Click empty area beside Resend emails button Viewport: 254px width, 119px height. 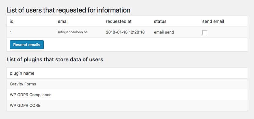pos(145,45)
